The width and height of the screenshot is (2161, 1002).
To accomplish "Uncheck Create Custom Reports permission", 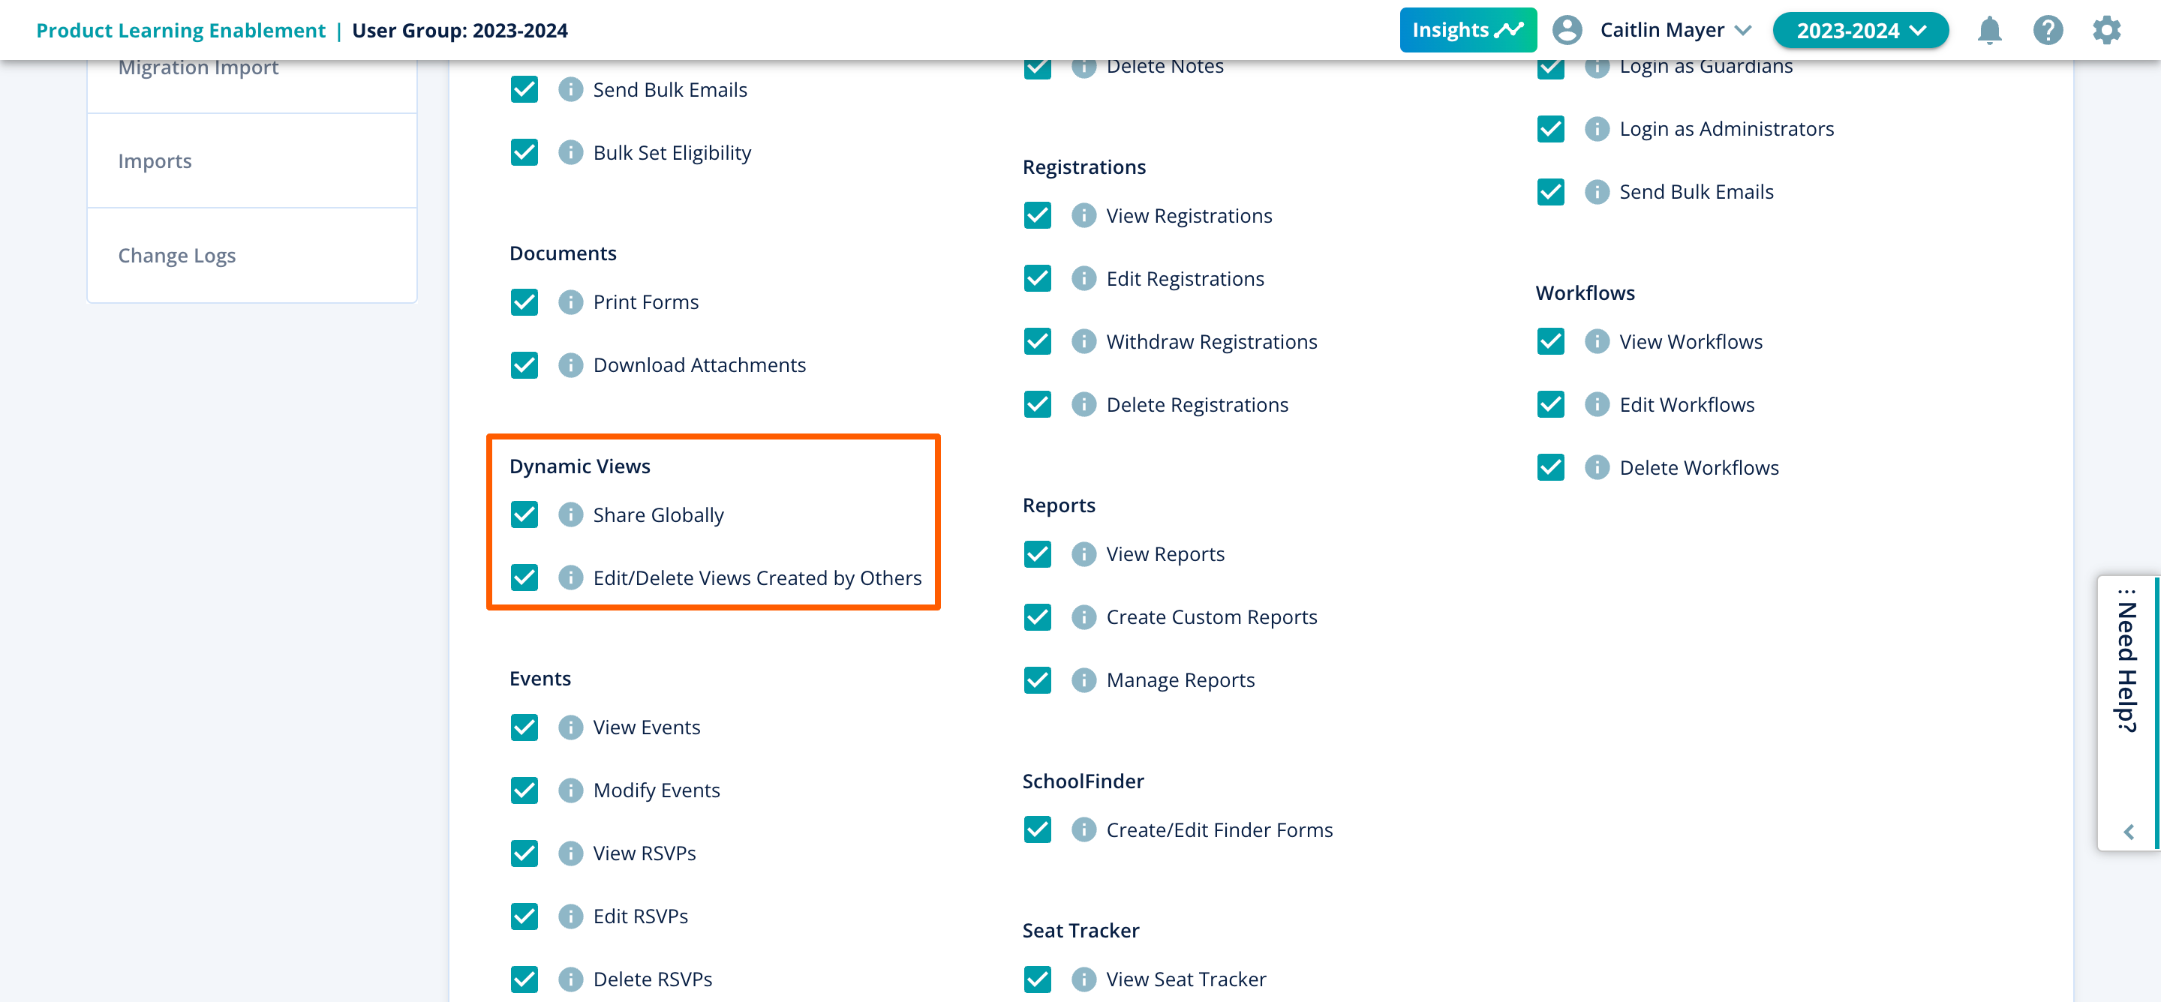I will (x=1038, y=616).
